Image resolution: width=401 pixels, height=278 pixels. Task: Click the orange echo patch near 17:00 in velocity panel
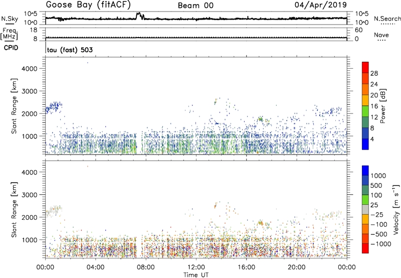pos(261,222)
